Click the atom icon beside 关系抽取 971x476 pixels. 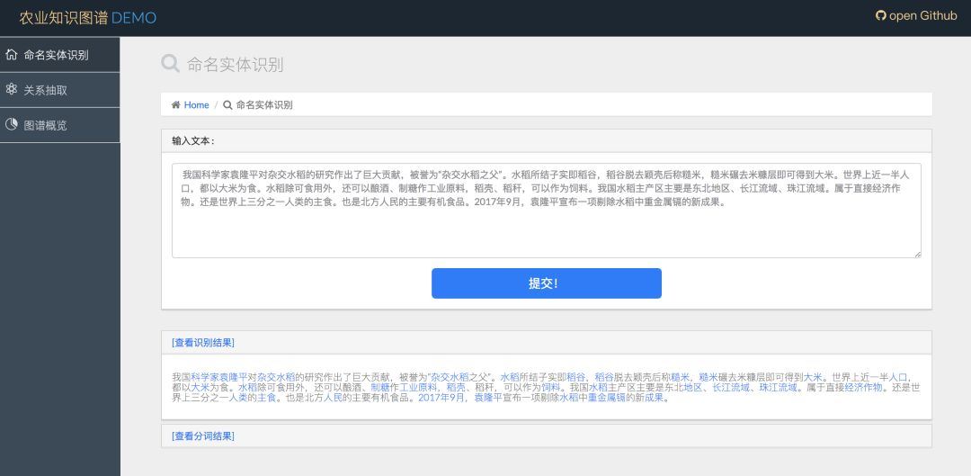tap(11, 89)
